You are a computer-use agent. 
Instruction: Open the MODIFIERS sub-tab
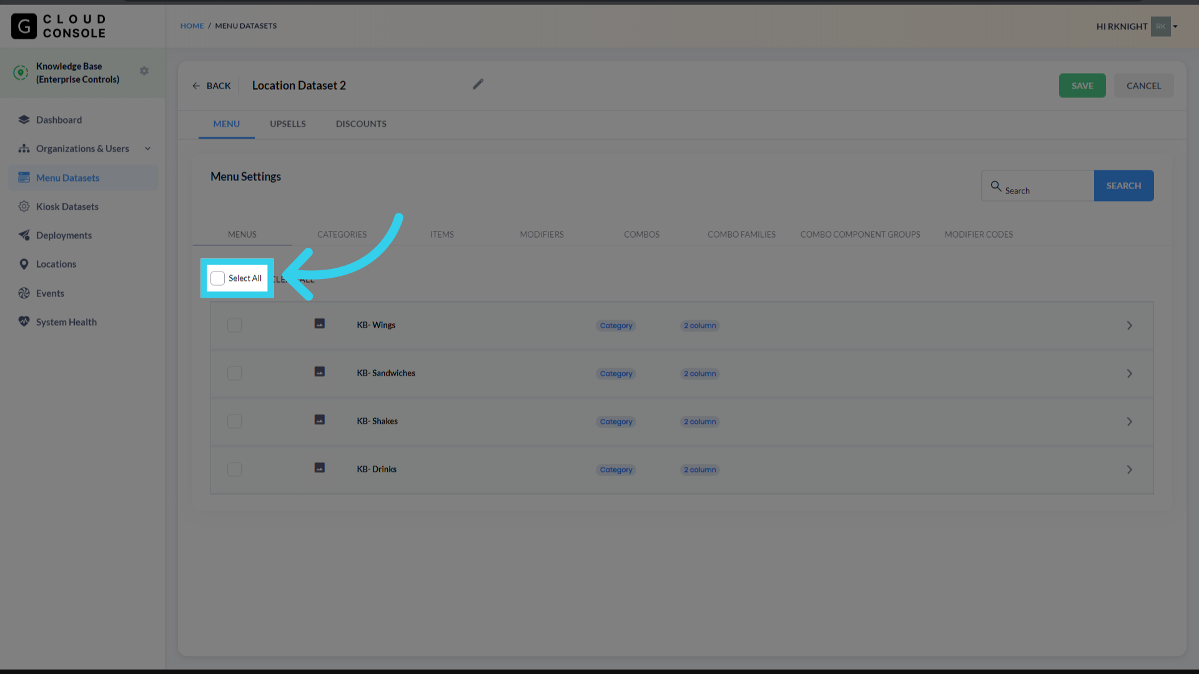[x=541, y=235]
